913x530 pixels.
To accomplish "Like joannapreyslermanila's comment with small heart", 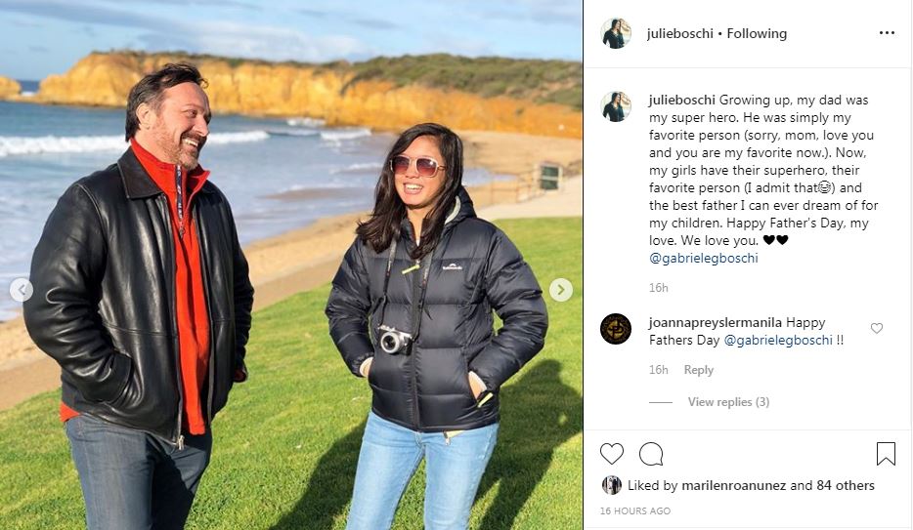I will click(876, 328).
